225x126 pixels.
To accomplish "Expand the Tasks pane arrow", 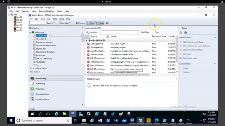I will tap(180, 28).
